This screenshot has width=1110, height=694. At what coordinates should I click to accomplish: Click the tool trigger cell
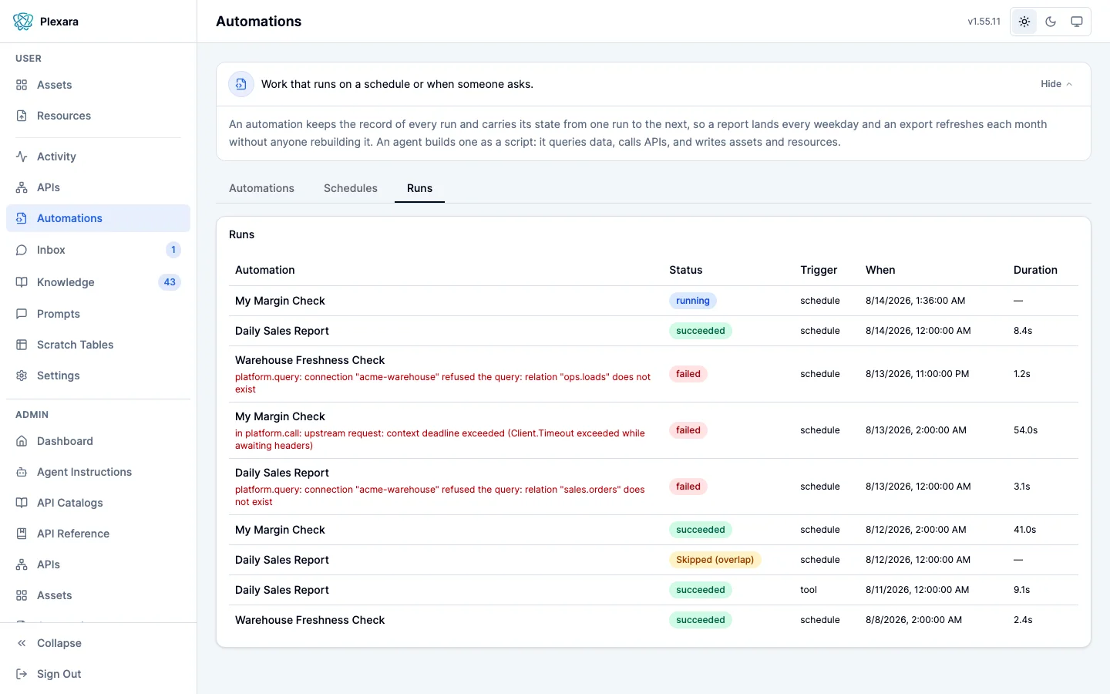point(809,590)
